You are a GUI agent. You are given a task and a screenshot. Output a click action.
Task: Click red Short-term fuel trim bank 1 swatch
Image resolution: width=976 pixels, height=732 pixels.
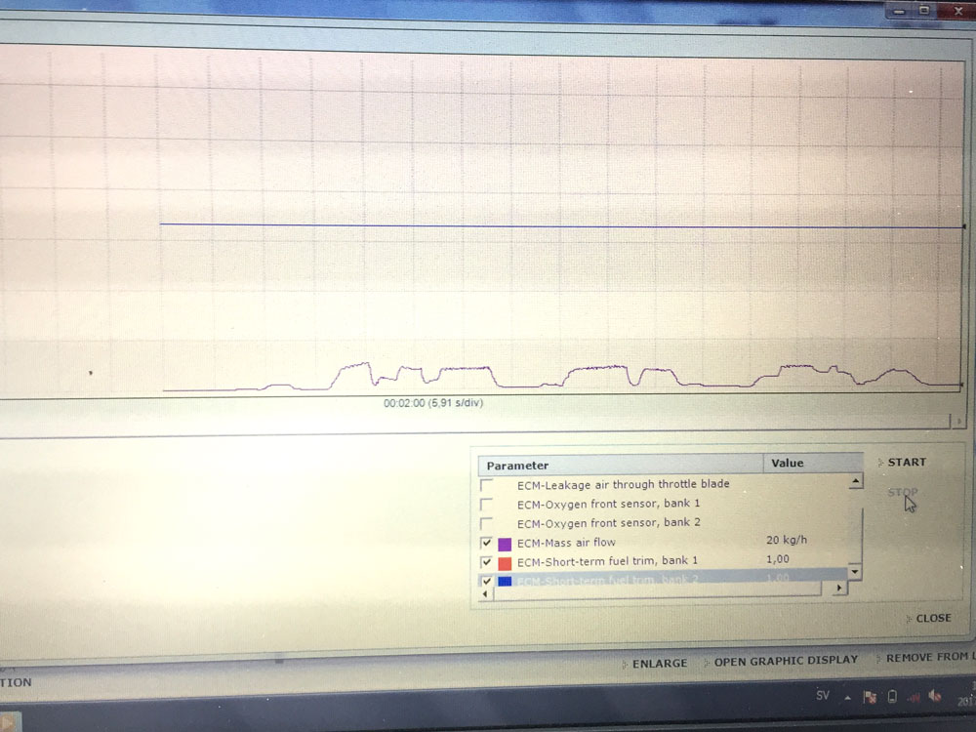tap(505, 563)
